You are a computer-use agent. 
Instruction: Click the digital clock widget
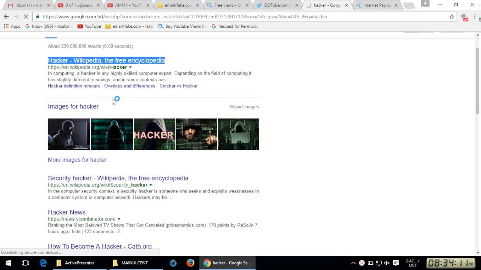451,263
